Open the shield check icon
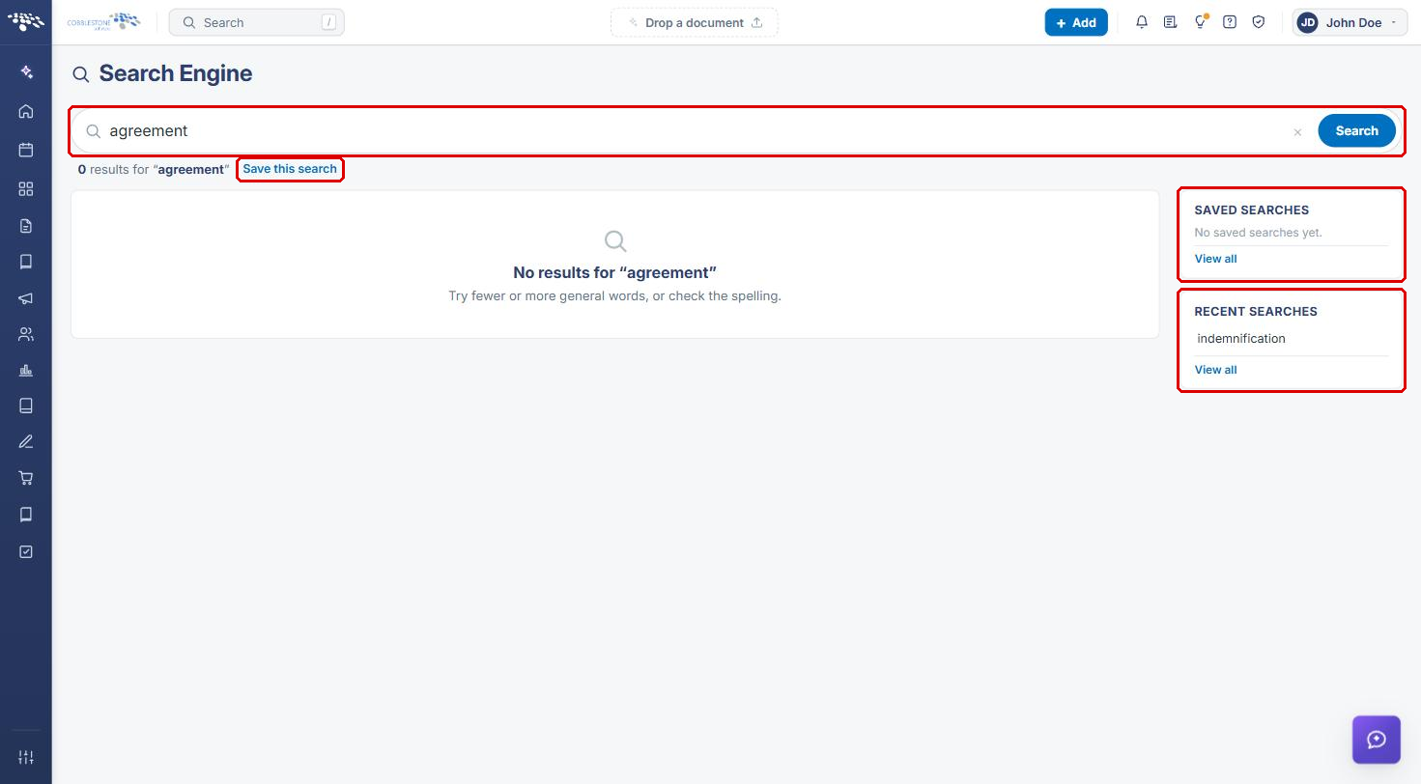The height and width of the screenshot is (784, 1421). click(1259, 22)
